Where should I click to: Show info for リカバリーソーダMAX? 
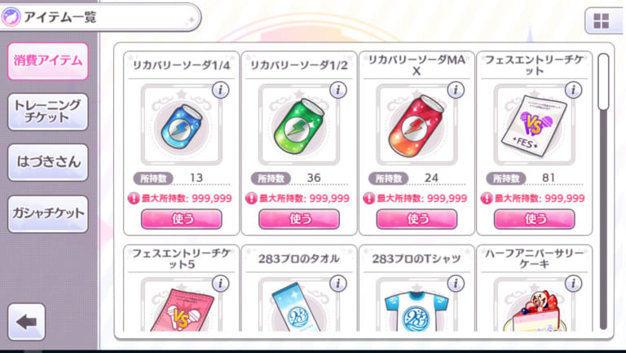[456, 90]
